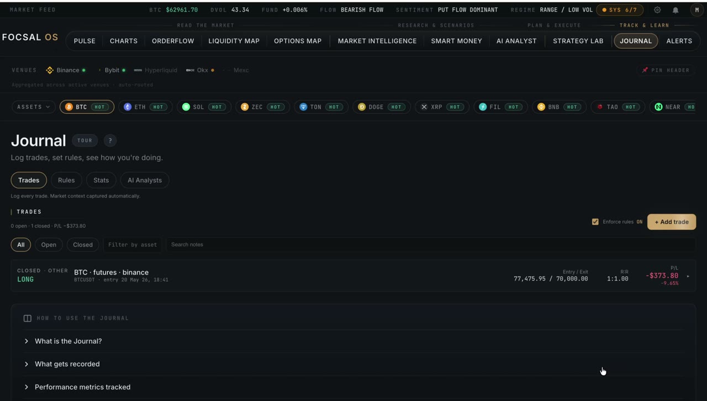
Task: Click the FOCSAL OS logo
Action: pos(30,37)
